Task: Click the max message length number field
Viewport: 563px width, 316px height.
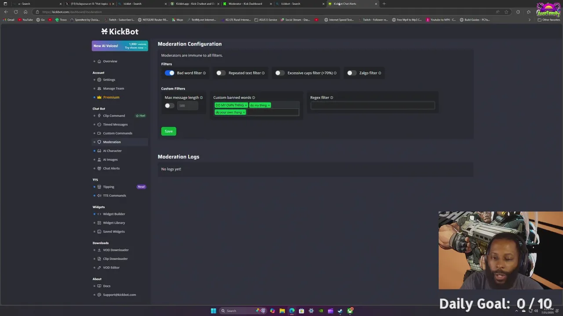Action: pyautogui.click(x=187, y=105)
